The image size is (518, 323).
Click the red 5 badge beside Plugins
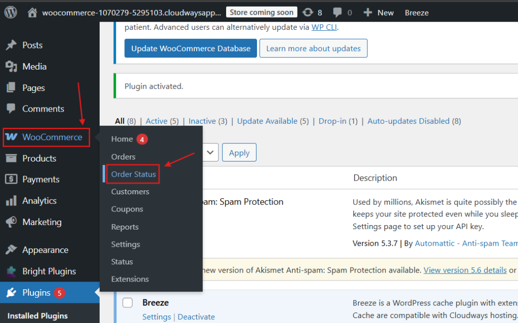pyautogui.click(x=59, y=293)
